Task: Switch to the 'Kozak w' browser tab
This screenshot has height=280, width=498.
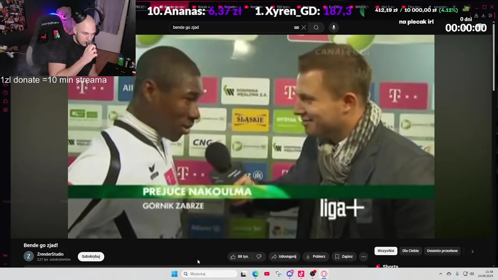Action: point(202,7)
